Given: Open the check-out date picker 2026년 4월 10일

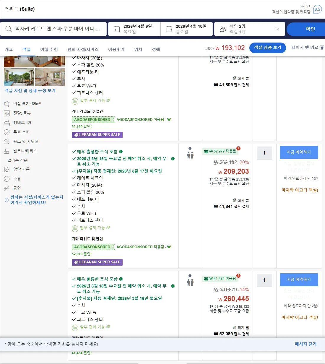Looking at the screenshot, I should pos(186,29).
